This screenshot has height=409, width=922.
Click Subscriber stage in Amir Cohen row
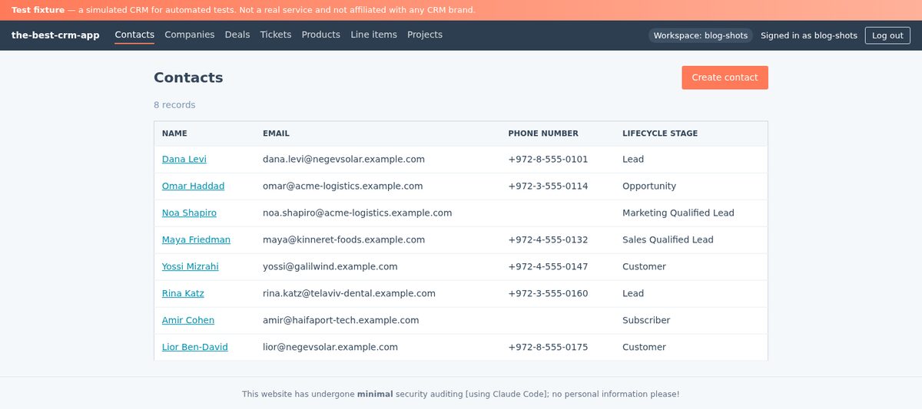[646, 321]
